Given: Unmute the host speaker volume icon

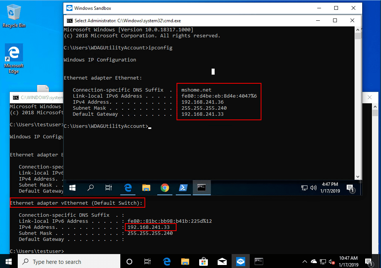Looking at the screenshot, I should (x=331, y=261).
